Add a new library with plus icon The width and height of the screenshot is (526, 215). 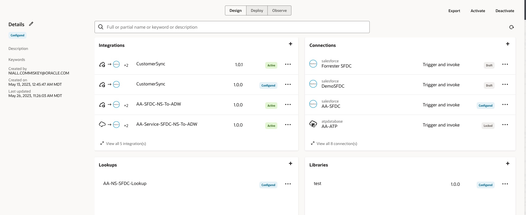point(508,163)
